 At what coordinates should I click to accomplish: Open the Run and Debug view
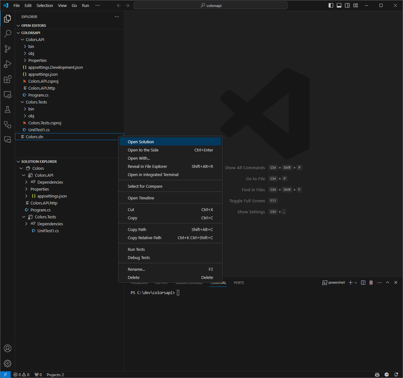(x=8, y=64)
